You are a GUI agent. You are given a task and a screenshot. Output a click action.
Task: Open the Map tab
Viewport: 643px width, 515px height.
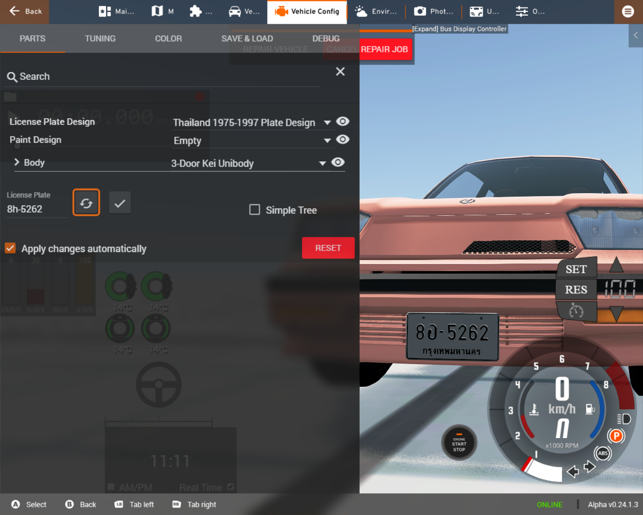(163, 12)
